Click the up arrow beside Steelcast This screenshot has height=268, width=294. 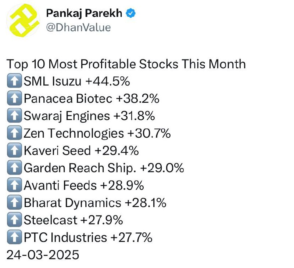click(x=14, y=220)
